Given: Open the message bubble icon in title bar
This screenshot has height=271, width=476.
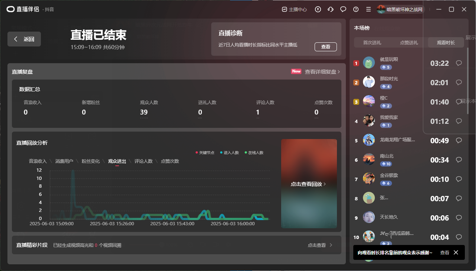Looking at the screenshot, I should (x=343, y=9).
